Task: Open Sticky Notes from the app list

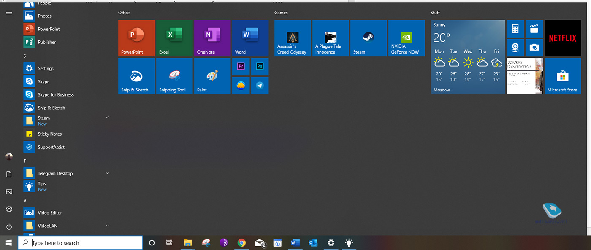Action: [x=67, y=134]
